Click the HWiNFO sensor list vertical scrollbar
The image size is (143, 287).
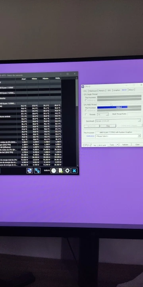[77, 123]
